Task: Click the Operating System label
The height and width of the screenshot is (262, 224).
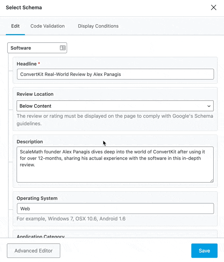Action: click(37, 198)
